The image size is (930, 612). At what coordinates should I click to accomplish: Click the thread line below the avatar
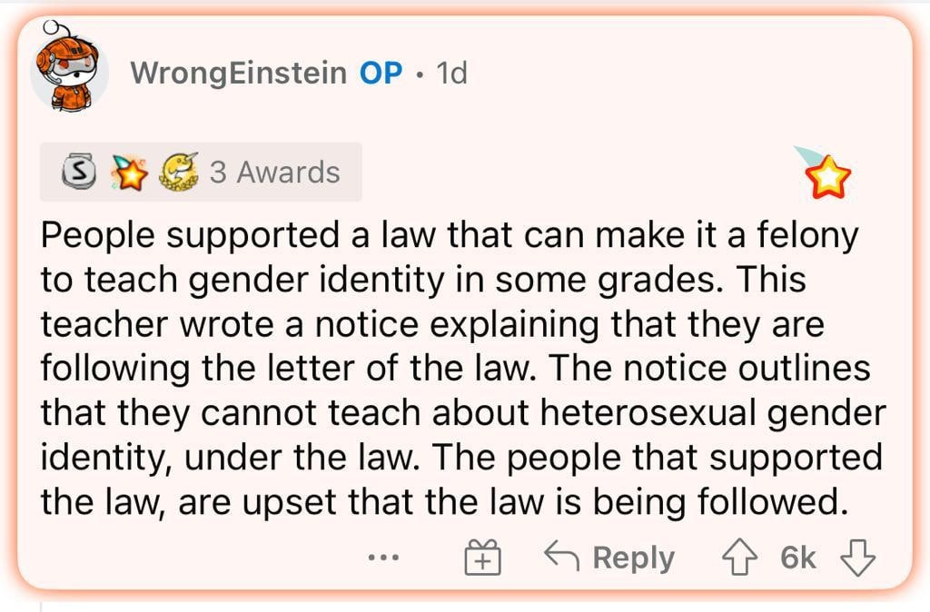click(41, 604)
